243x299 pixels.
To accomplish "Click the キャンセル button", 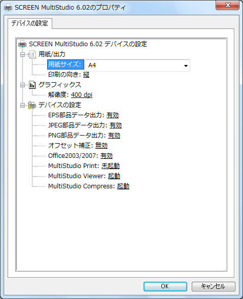I will click(213, 286).
